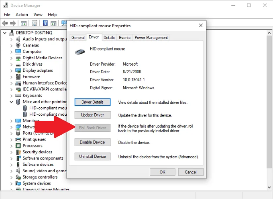Viewport: 273px width, 199px height.
Task: Select the System devices icon
Action: [x=18, y=183]
